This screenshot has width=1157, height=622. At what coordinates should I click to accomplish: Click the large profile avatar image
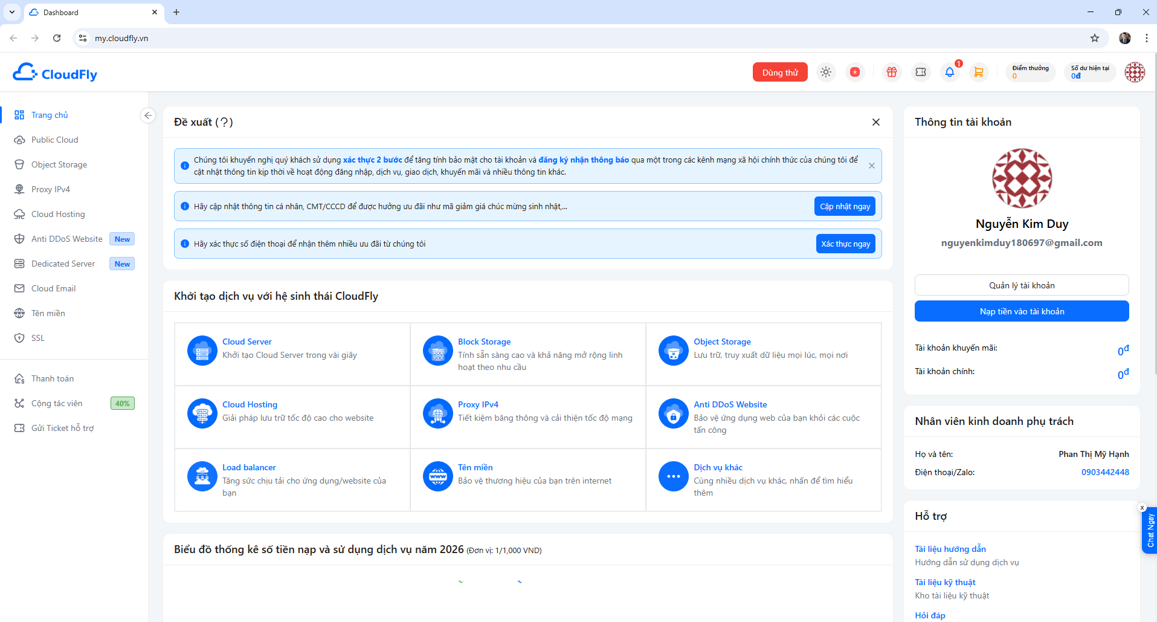click(1022, 178)
